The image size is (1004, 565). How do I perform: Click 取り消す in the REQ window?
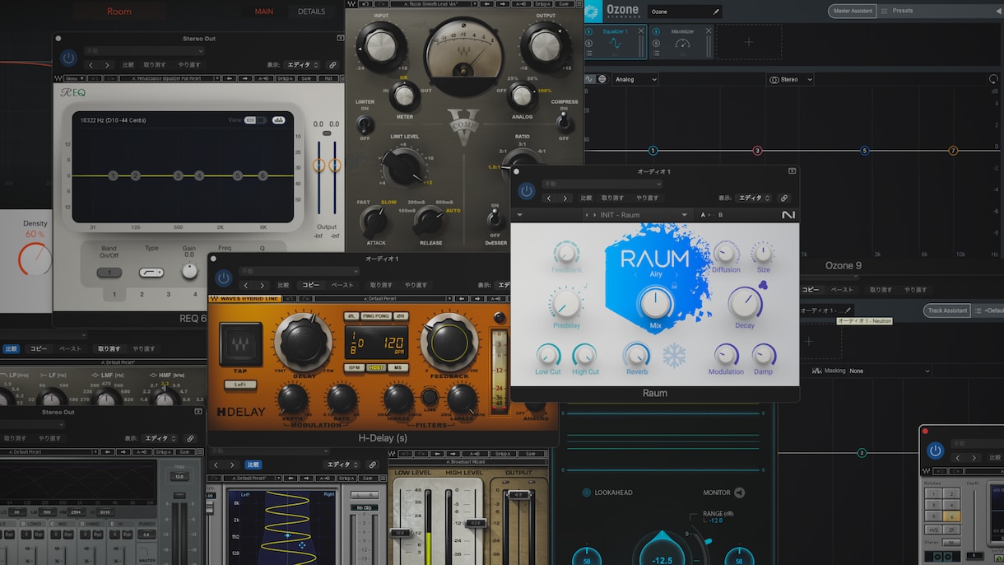[154, 64]
